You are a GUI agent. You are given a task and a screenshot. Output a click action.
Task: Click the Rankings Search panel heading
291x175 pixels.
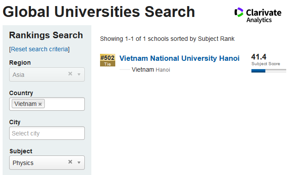tap(46, 35)
